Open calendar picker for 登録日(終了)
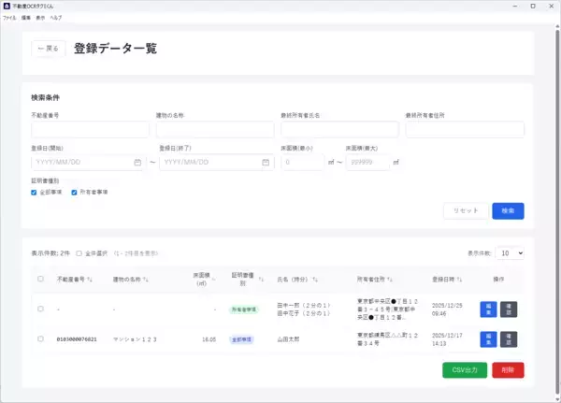This screenshot has width=561, height=403. (266, 163)
